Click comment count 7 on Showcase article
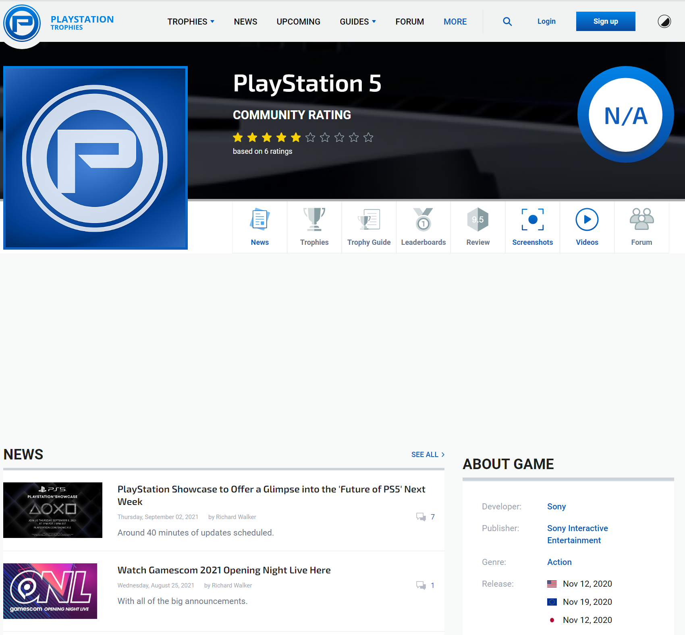 [433, 517]
